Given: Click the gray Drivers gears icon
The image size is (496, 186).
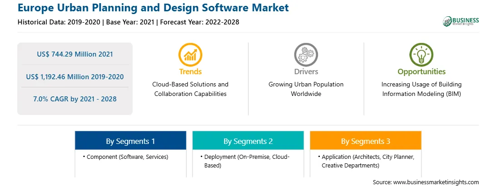Looking at the screenshot, I should 306,55.
